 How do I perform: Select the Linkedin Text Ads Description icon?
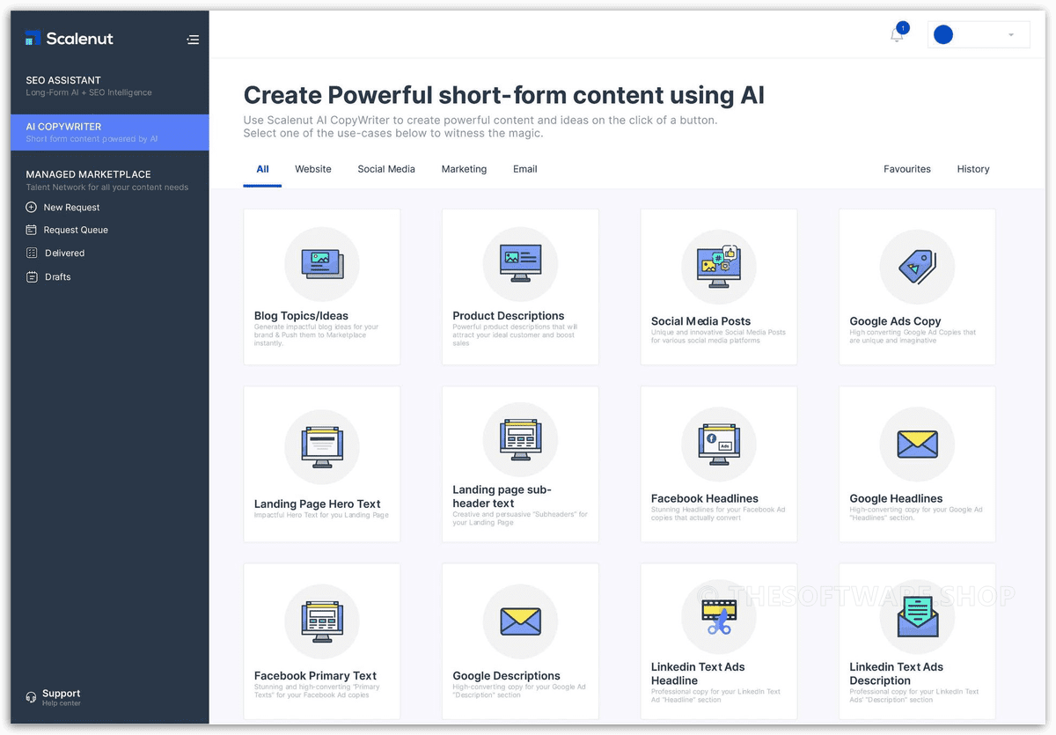click(x=917, y=616)
